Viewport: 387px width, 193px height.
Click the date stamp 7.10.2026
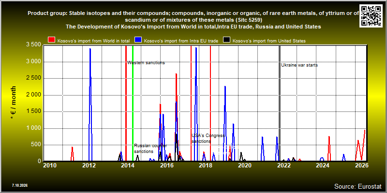(x=20, y=185)
